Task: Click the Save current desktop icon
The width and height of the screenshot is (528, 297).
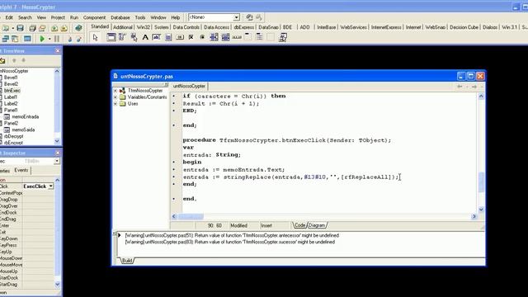Action: point(249,17)
